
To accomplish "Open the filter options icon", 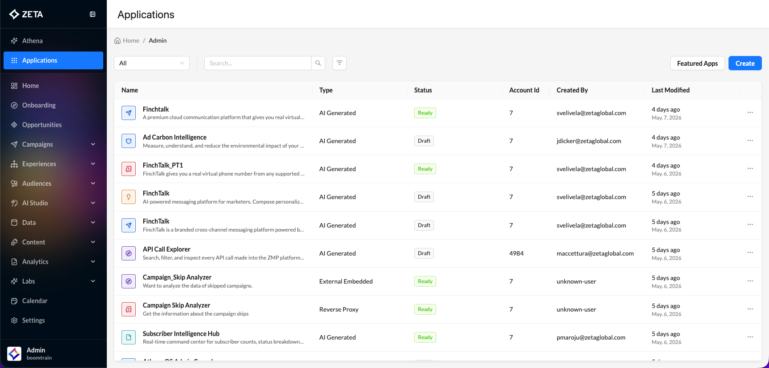I will coord(340,63).
